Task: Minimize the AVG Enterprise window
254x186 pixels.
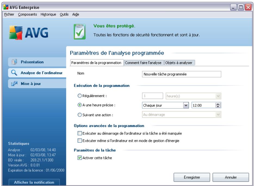Action: click(233, 7)
